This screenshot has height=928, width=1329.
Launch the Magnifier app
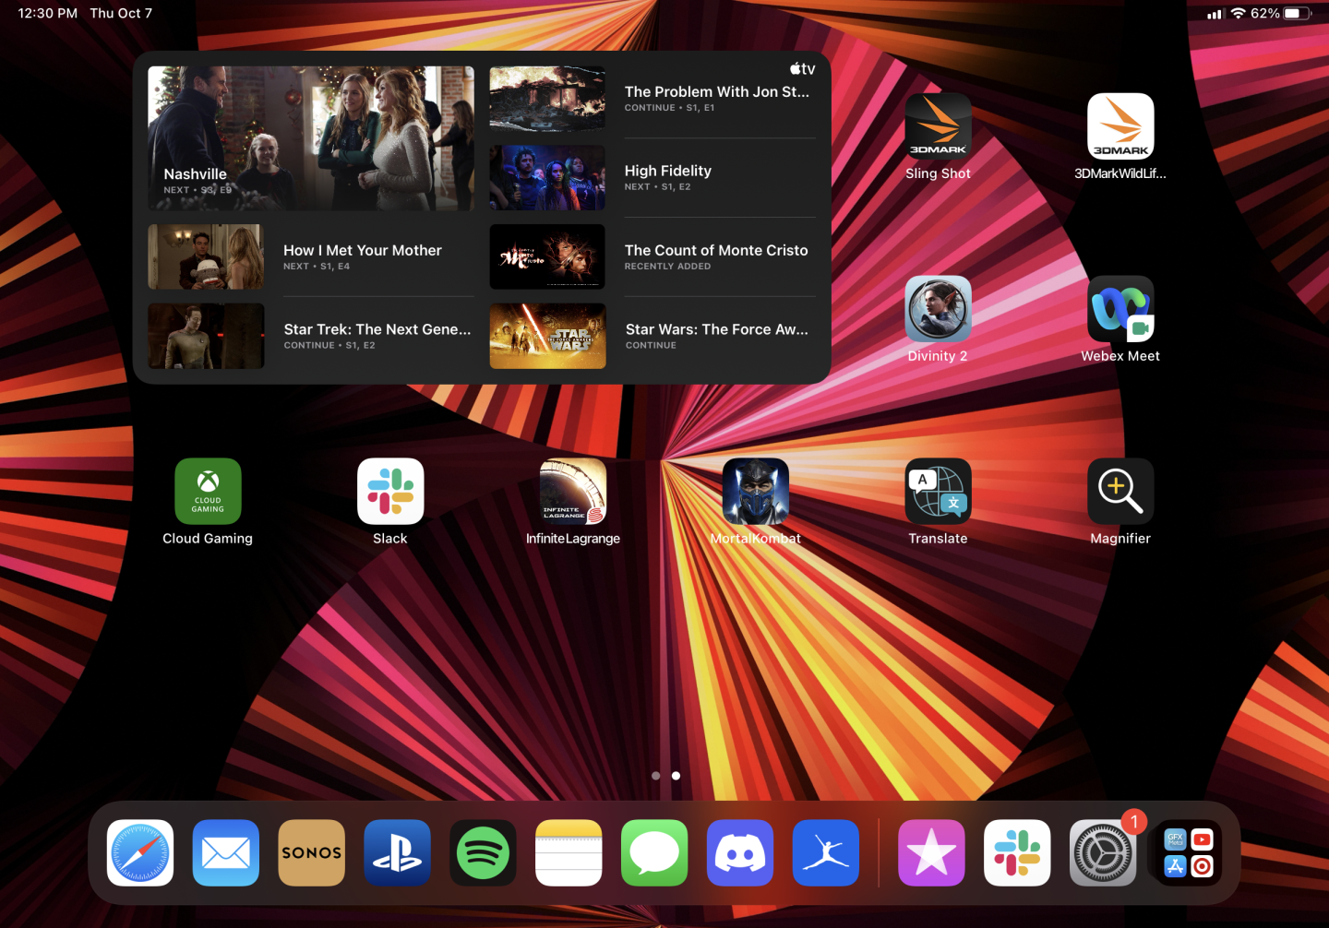tap(1120, 492)
